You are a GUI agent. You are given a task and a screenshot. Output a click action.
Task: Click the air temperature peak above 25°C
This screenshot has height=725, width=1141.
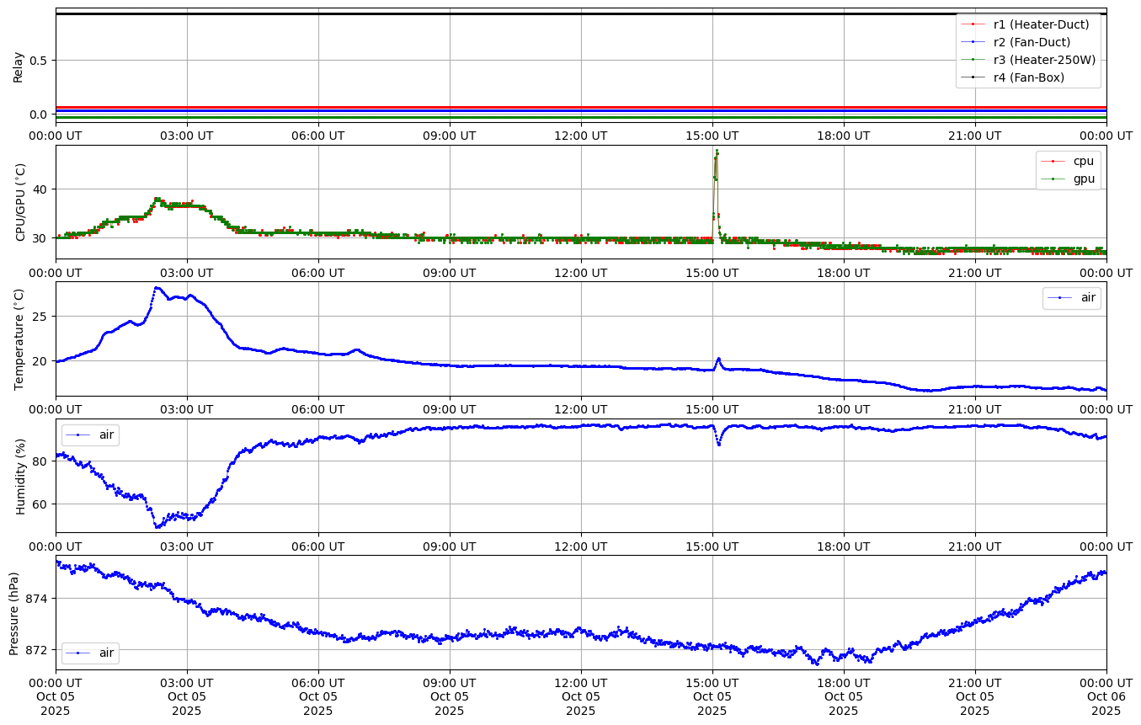point(156,288)
